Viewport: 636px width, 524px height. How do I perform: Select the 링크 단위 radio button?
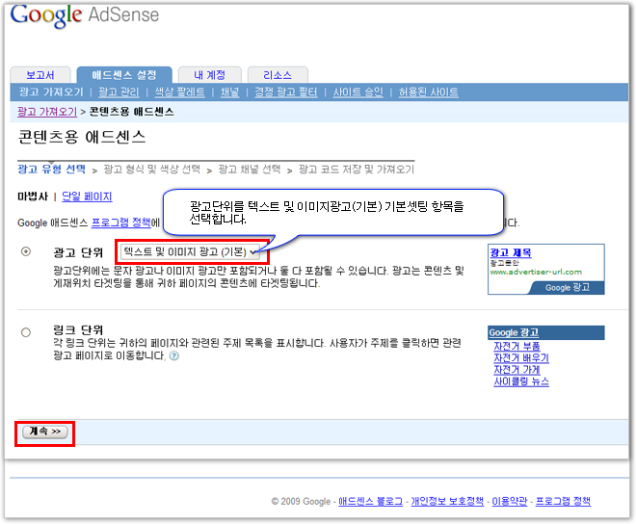(x=26, y=332)
